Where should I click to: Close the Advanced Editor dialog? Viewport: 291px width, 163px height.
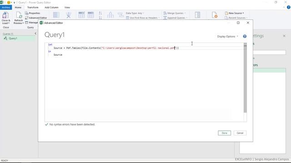(x=248, y=23)
